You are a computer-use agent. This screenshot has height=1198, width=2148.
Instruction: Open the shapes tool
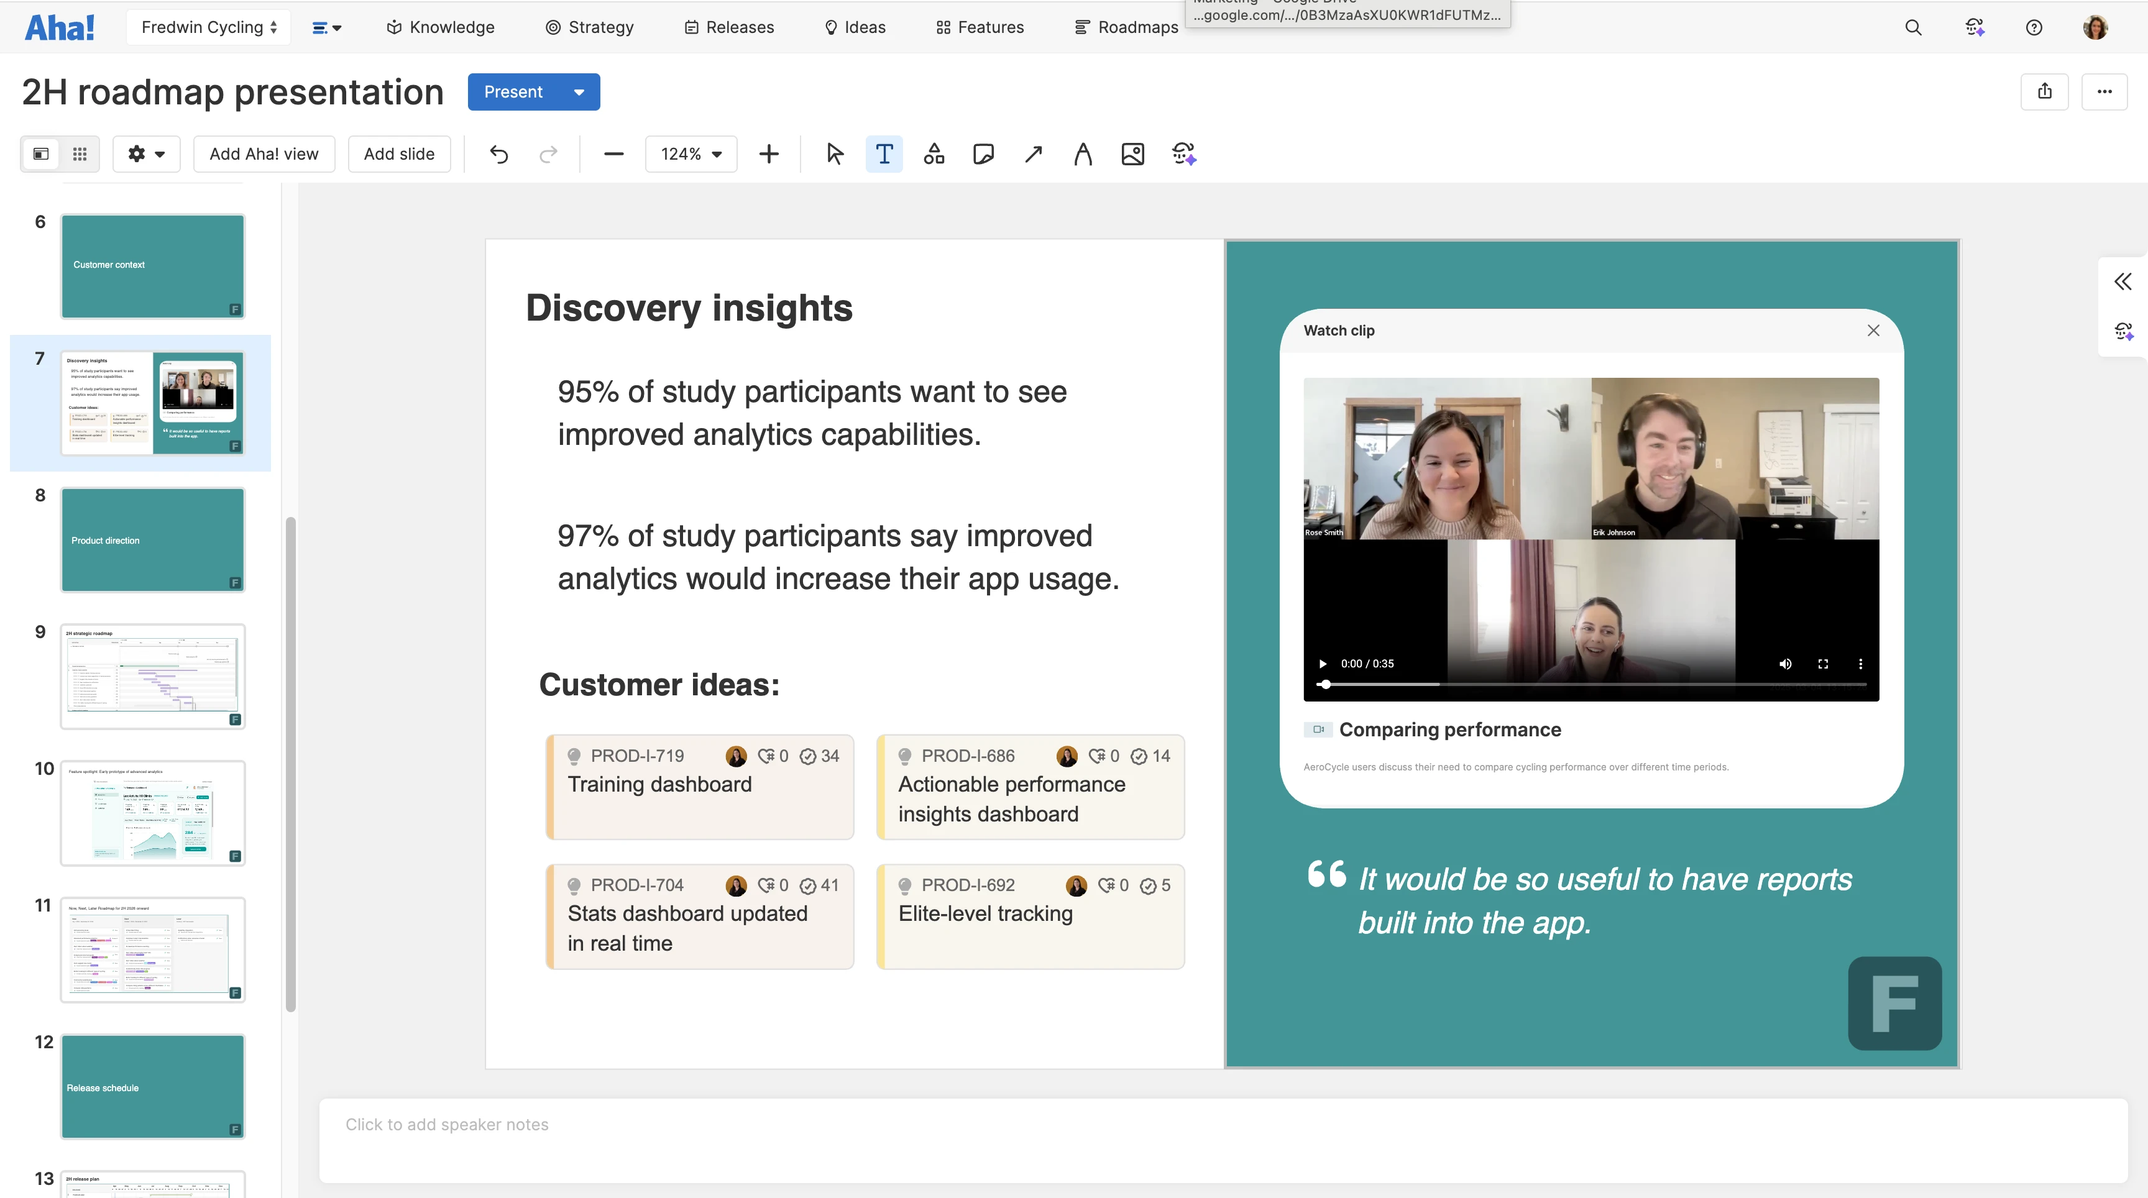934,153
